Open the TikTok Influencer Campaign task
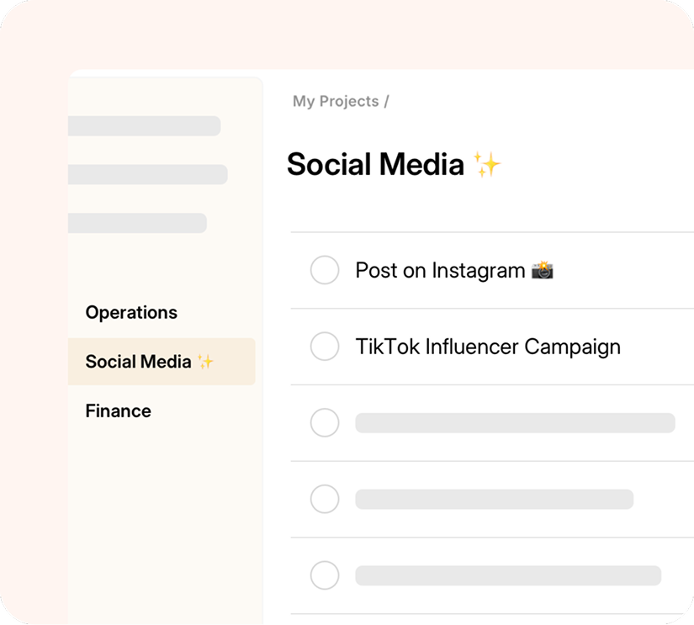The width and height of the screenshot is (694, 625). [x=488, y=346]
